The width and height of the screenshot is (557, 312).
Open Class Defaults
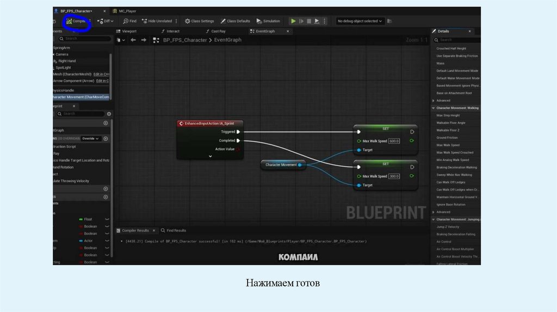(x=235, y=21)
